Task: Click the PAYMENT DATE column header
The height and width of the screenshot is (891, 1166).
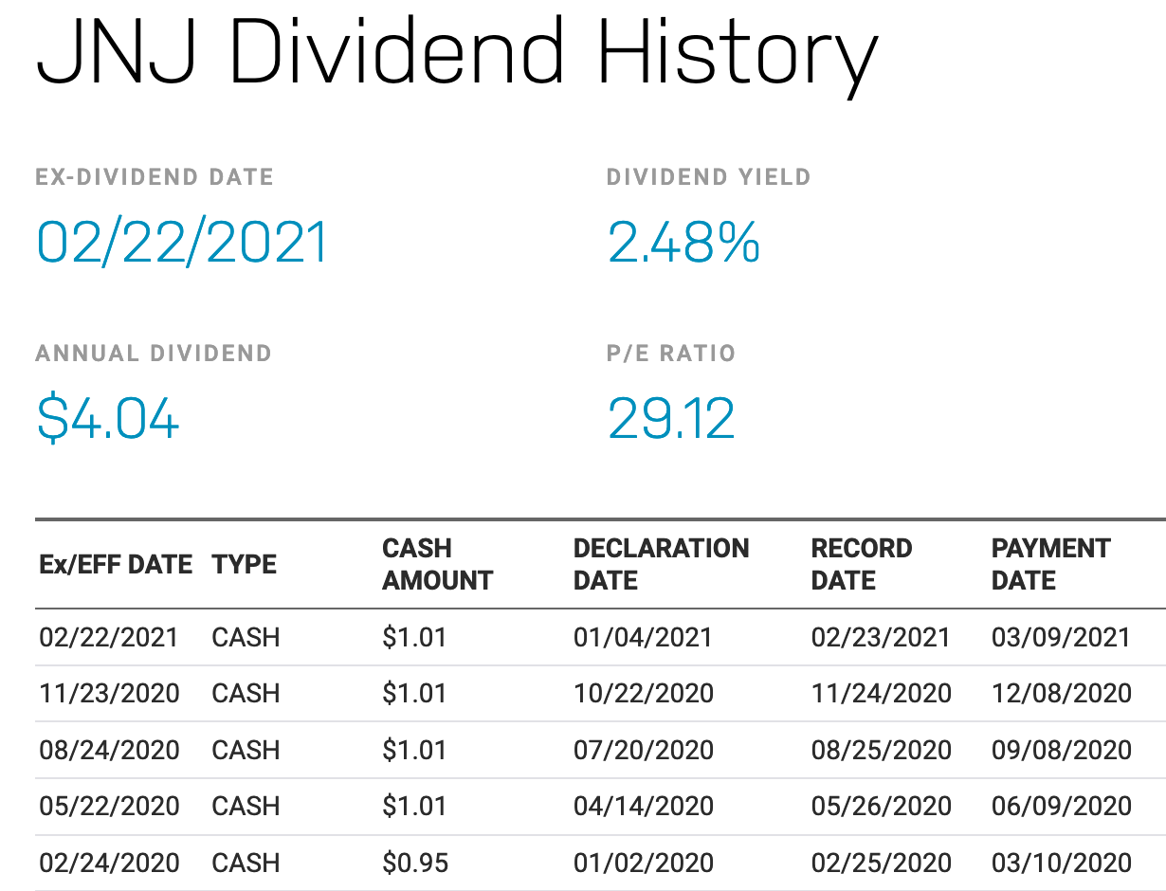Action: click(1050, 565)
